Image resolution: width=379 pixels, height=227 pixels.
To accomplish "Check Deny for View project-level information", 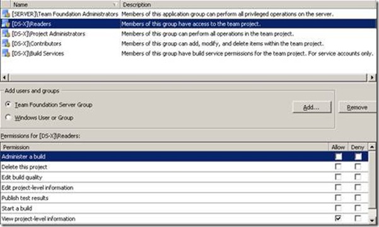I will [x=358, y=219].
